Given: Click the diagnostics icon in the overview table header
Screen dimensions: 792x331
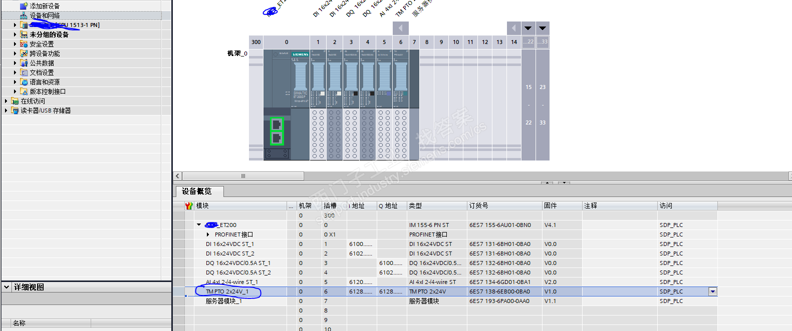Looking at the screenshot, I should click(x=189, y=205).
